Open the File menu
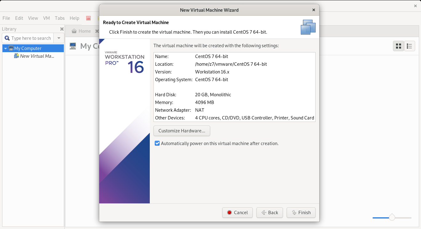 click(x=6, y=18)
